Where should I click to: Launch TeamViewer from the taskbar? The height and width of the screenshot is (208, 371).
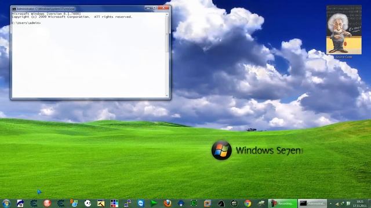[141, 203]
